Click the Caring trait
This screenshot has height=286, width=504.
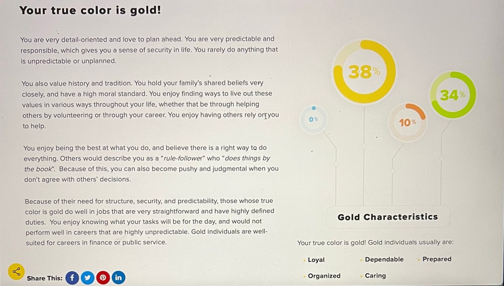coord(375,276)
